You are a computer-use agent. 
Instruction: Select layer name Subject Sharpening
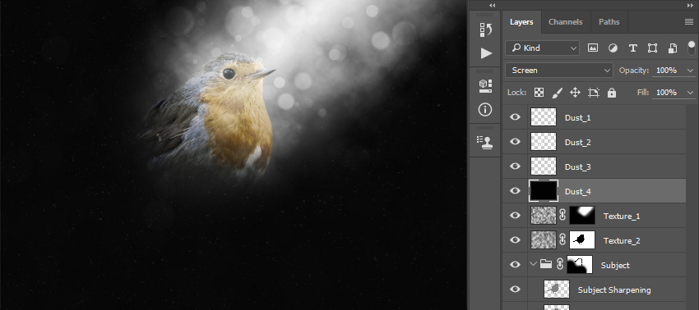(x=614, y=290)
